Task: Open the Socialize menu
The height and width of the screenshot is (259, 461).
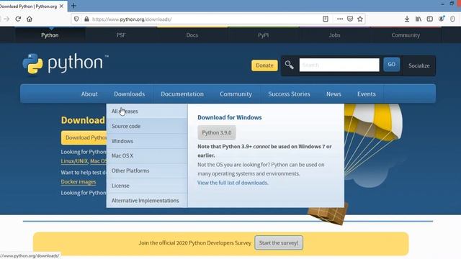Action: (419, 65)
